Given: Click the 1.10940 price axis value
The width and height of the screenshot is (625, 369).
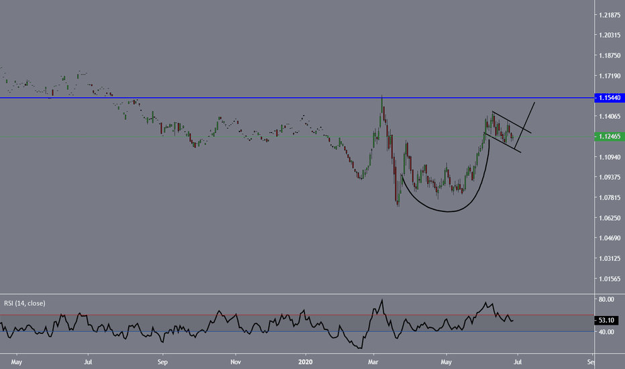Looking at the screenshot, I should 610,157.
